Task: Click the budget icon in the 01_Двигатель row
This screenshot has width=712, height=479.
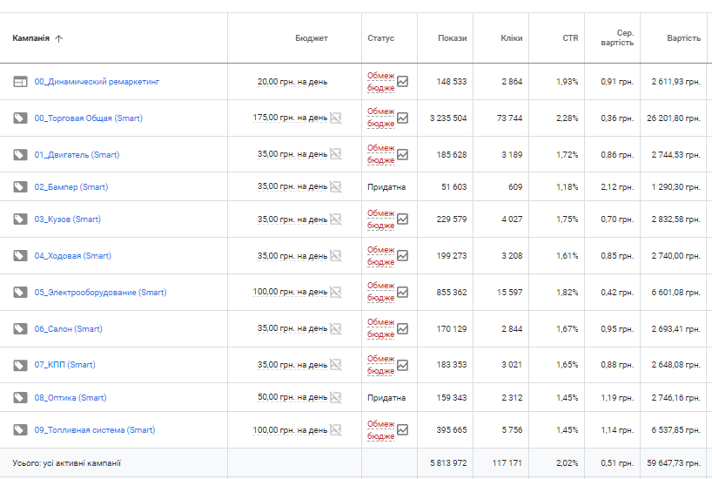Action: pyautogui.click(x=335, y=154)
